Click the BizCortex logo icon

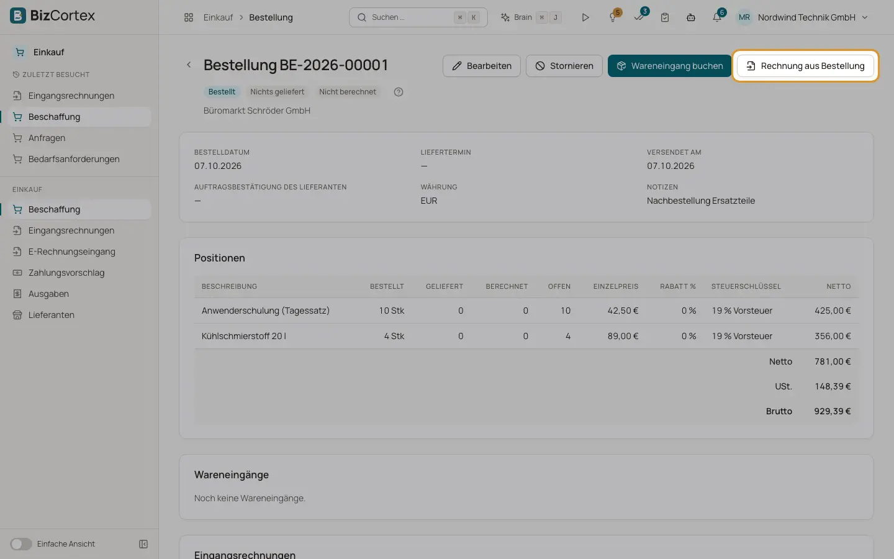coord(18,16)
